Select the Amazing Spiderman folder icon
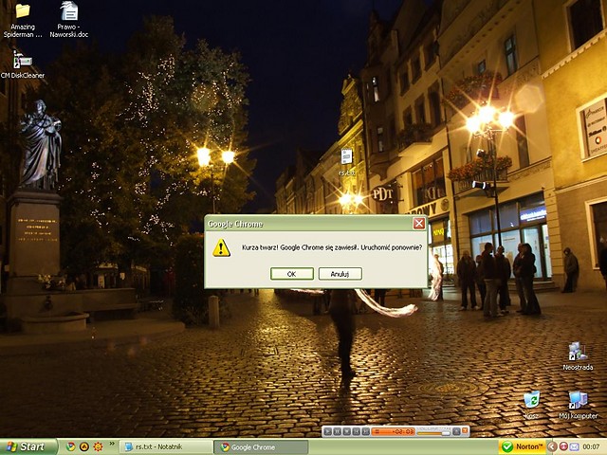 [23, 19]
